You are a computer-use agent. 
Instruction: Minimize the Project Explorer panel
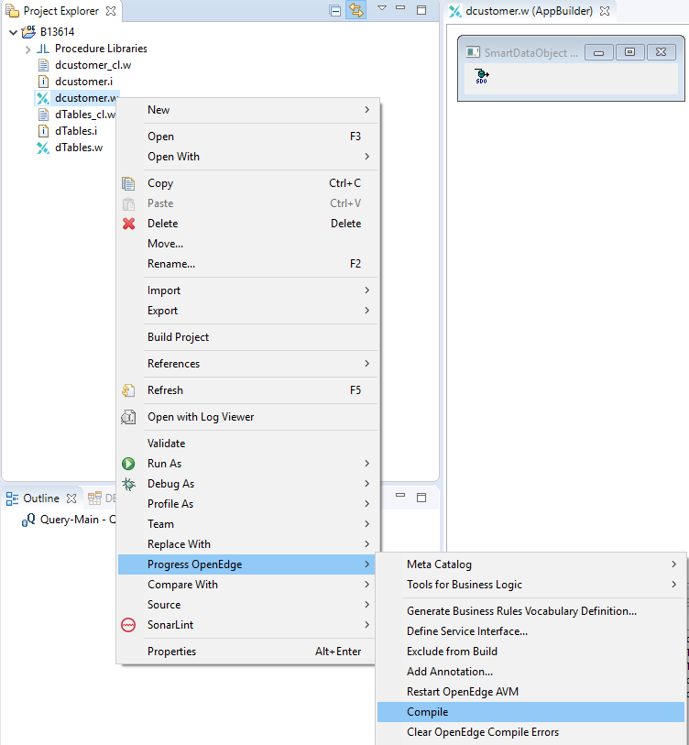(x=400, y=9)
